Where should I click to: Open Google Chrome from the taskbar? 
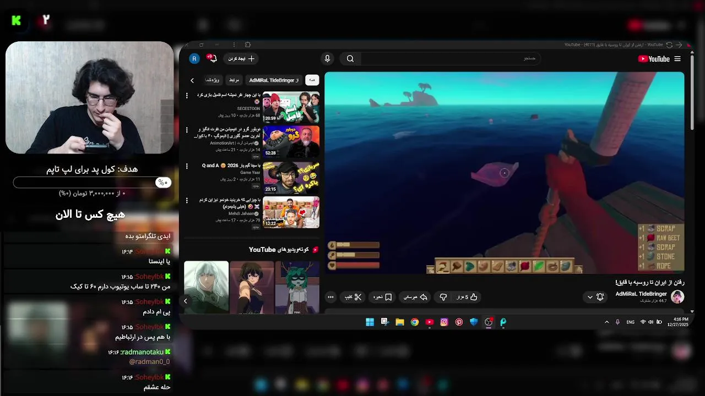point(415,322)
